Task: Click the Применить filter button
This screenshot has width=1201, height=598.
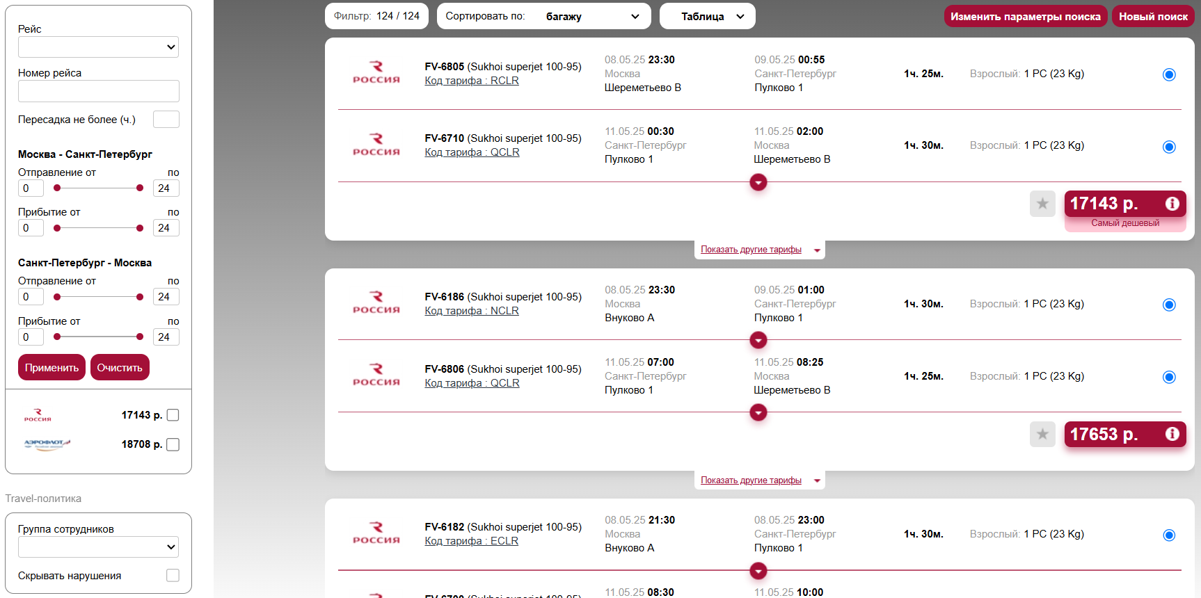Action: (51, 367)
